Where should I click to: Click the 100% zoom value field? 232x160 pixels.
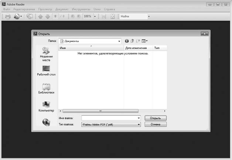[x=88, y=16]
